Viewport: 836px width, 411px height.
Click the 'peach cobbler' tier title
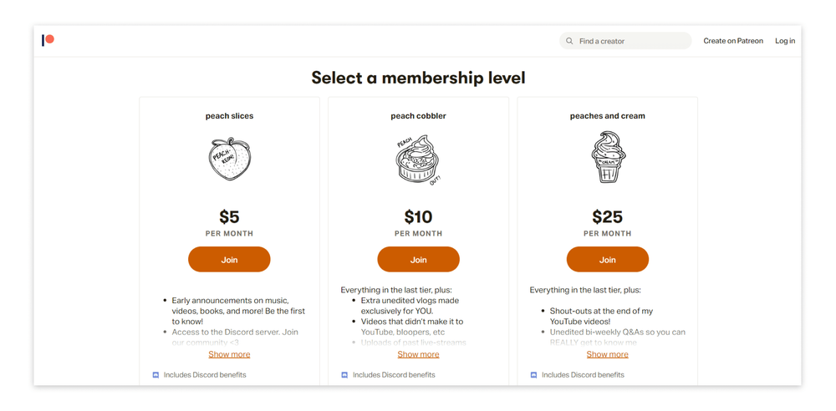tap(418, 116)
